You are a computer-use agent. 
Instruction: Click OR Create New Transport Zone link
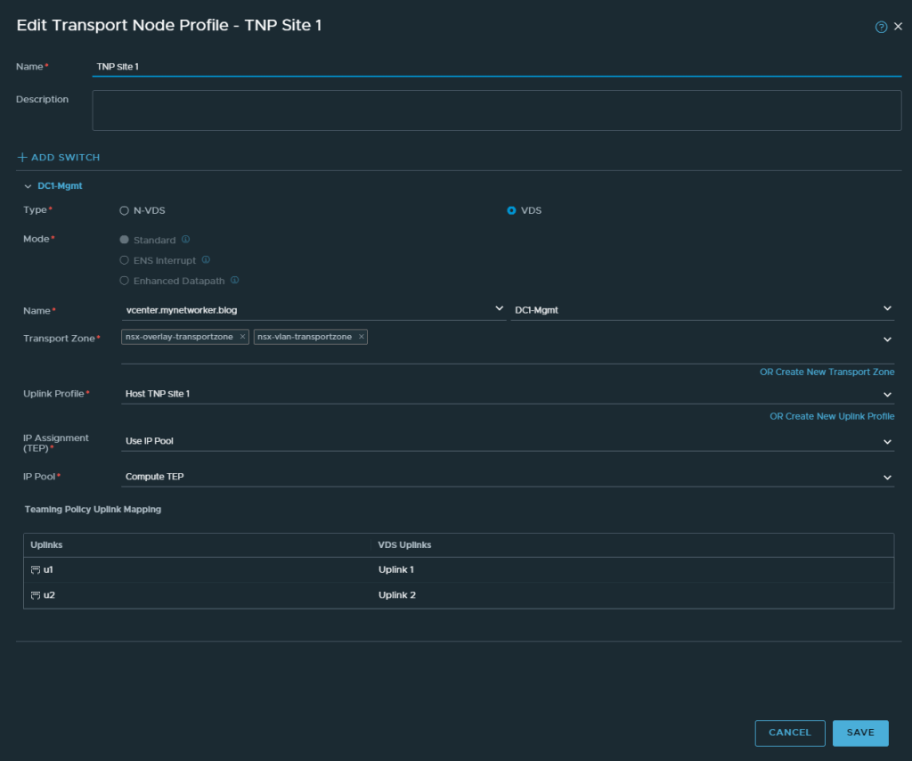tap(826, 372)
